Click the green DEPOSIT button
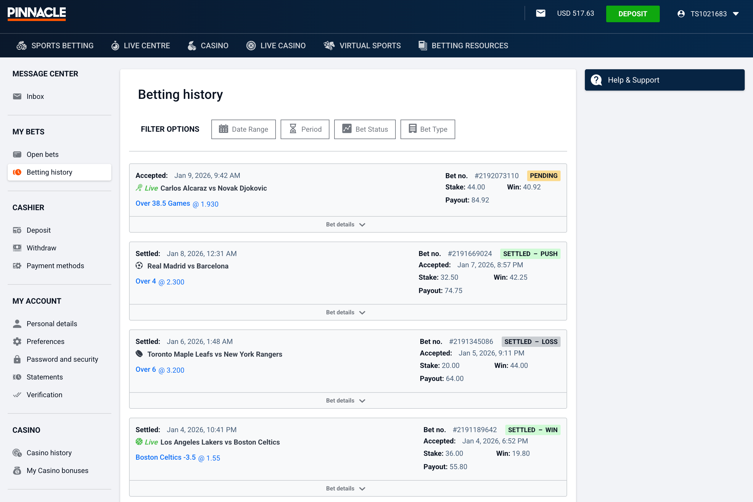Viewport: 753px width, 502px height. click(632, 14)
